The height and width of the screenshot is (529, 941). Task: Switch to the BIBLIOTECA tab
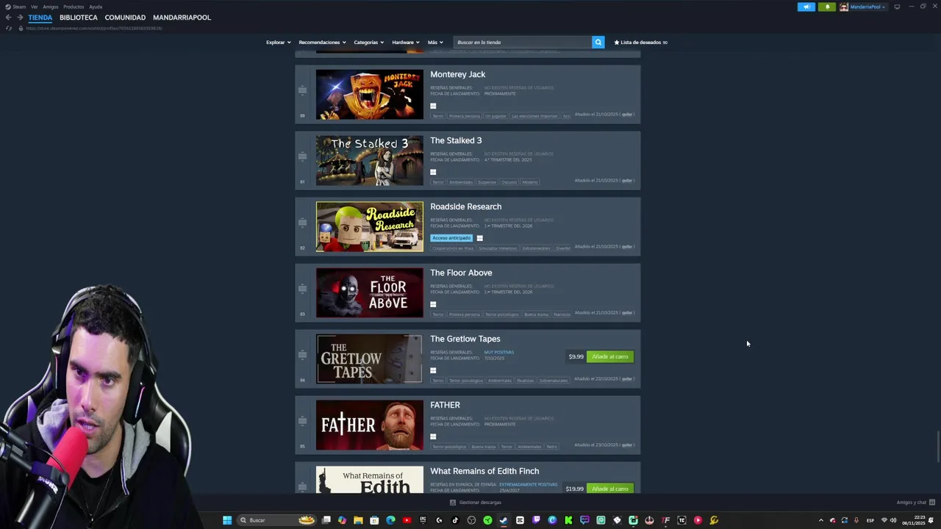79,18
